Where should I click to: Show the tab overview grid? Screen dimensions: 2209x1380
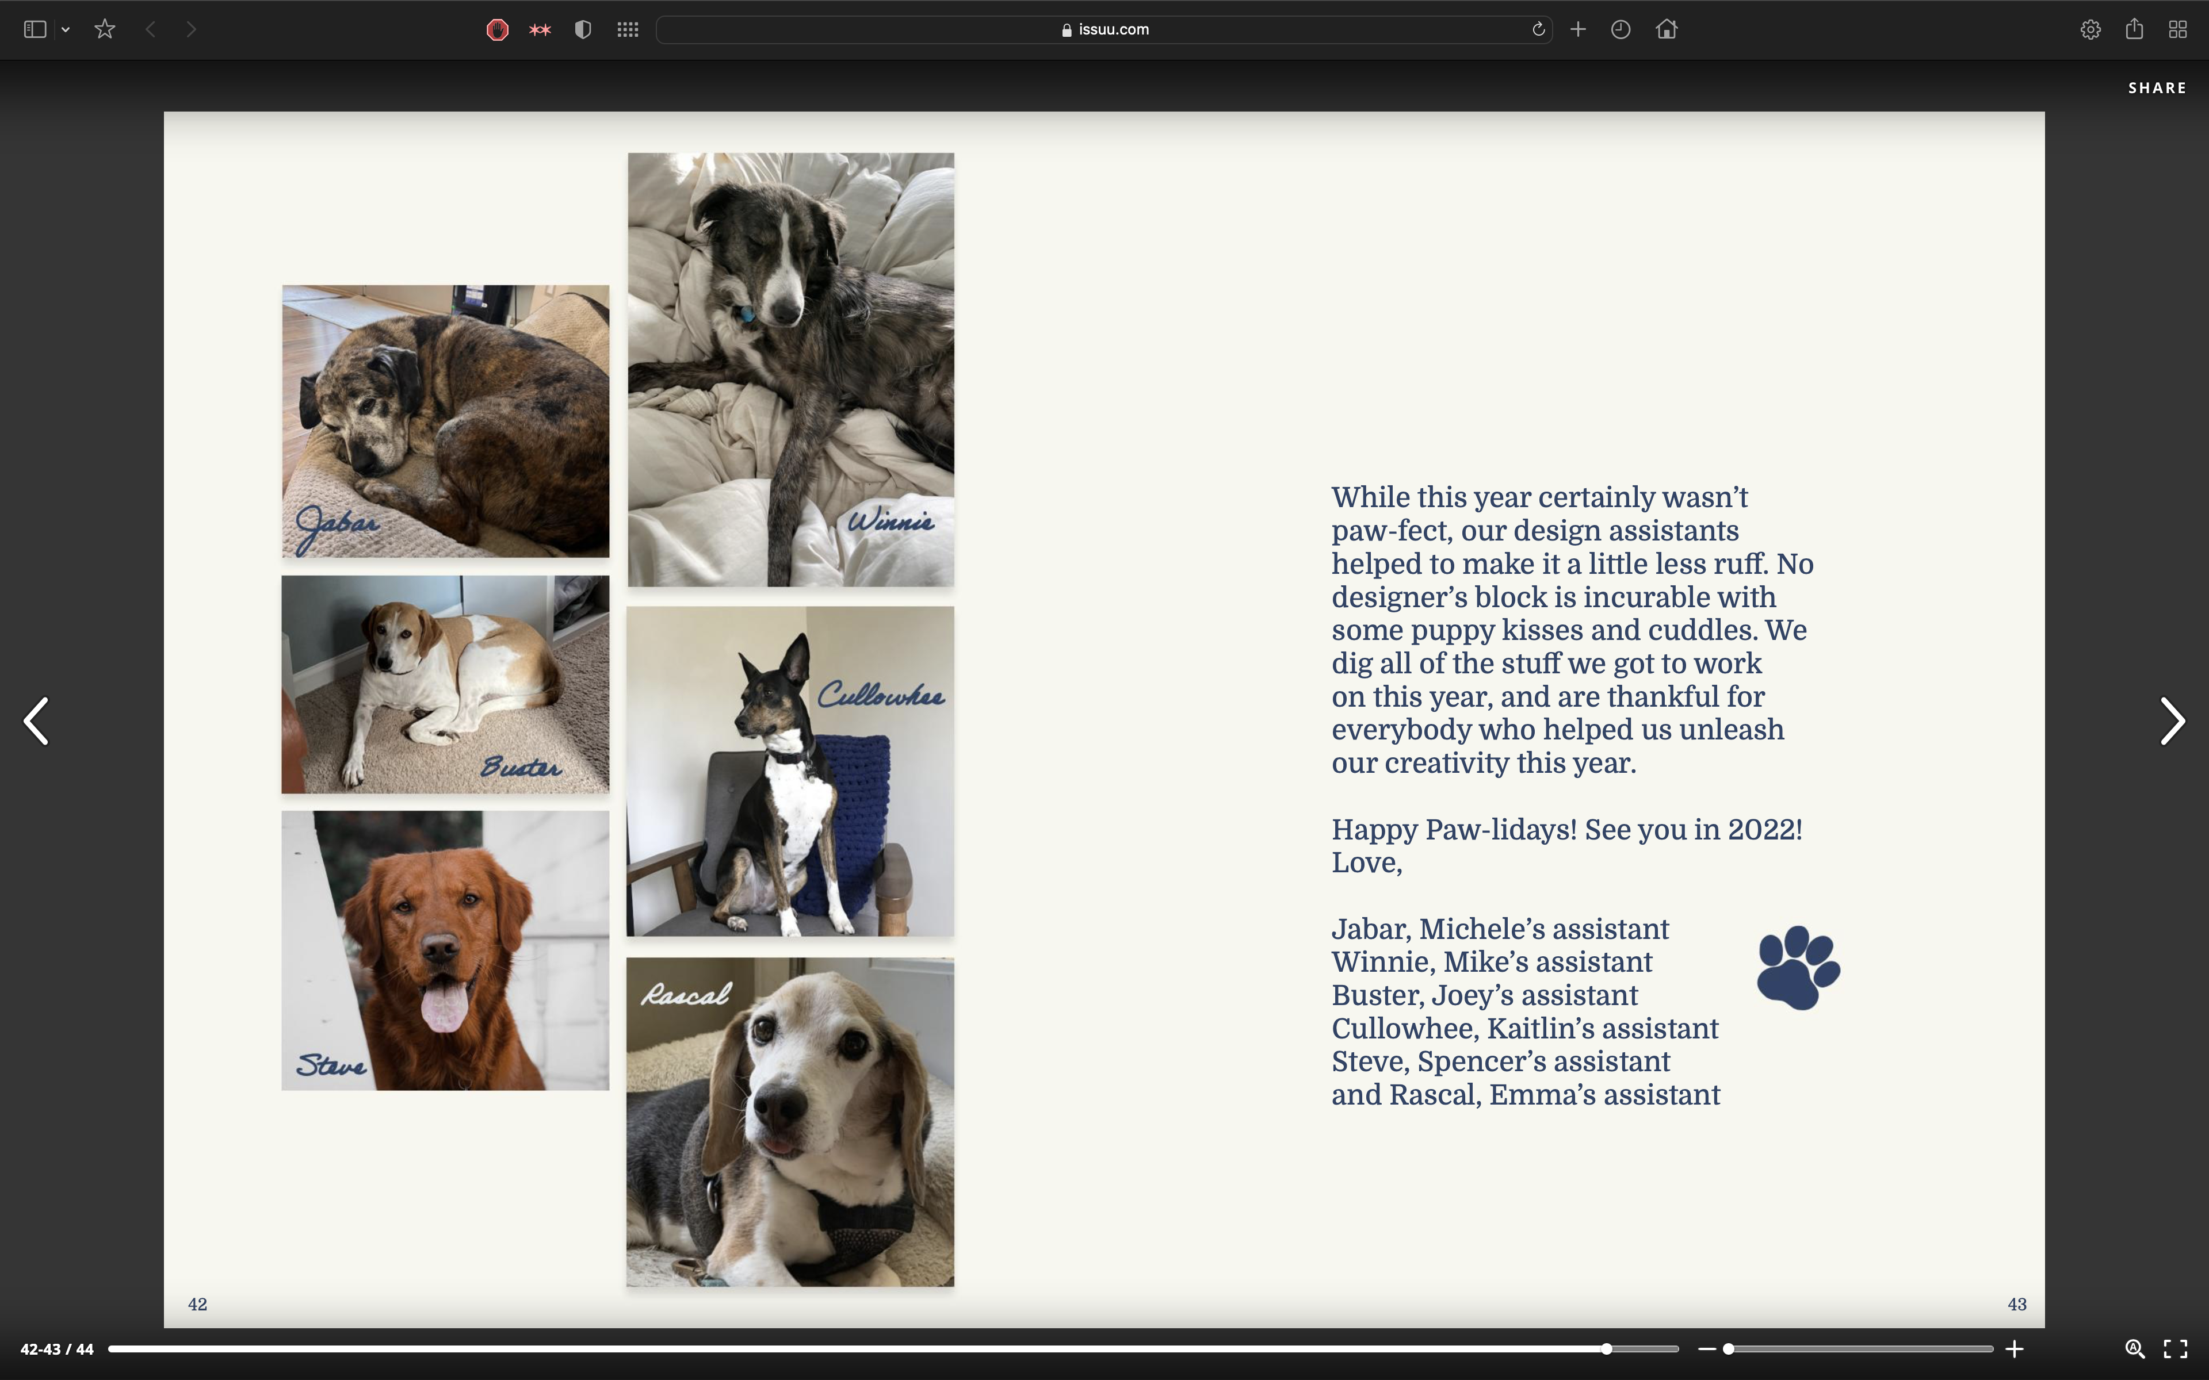point(2178,29)
